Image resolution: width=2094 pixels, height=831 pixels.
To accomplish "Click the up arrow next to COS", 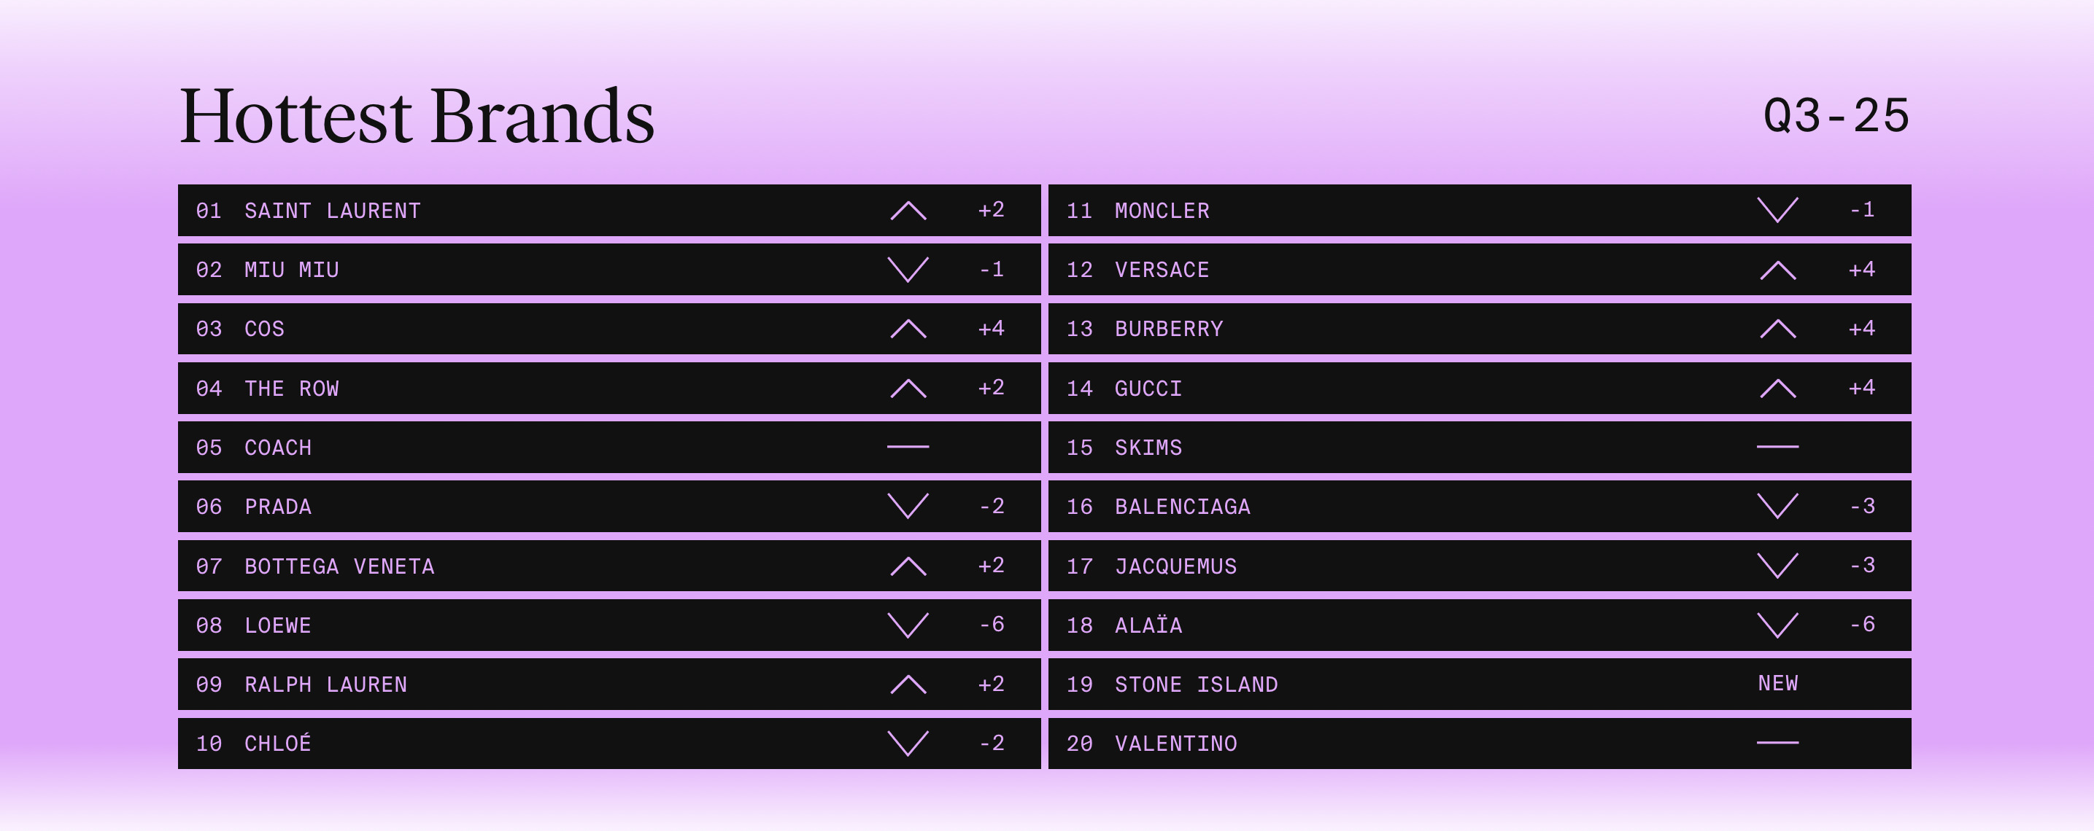I will click(x=908, y=329).
